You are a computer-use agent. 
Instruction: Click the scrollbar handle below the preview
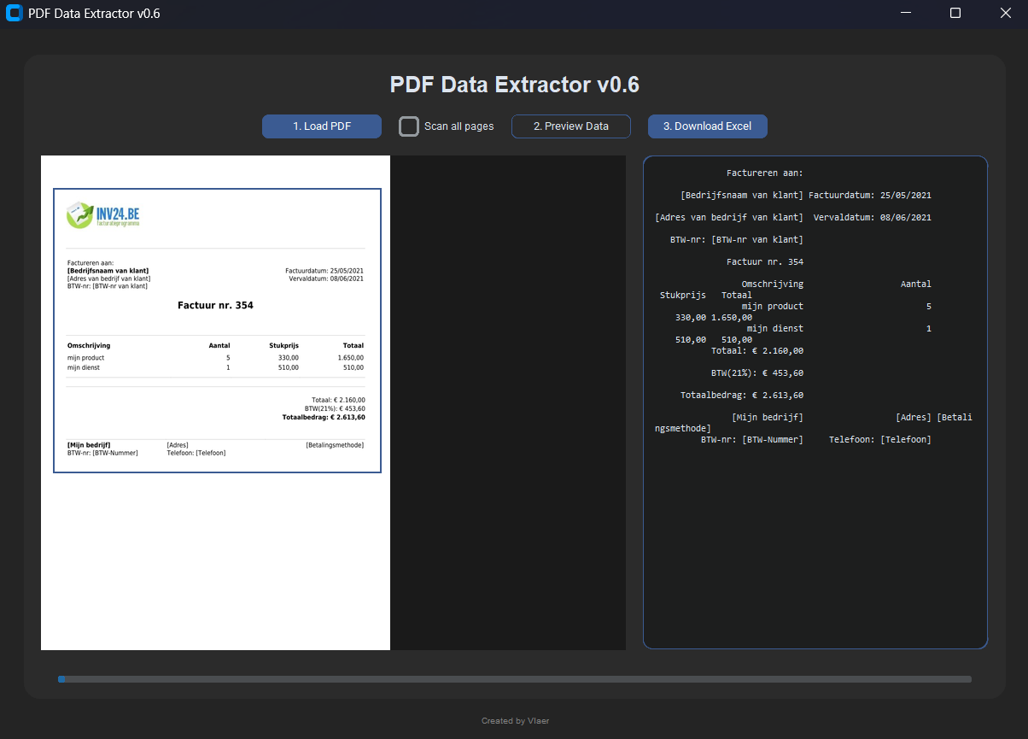(x=61, y=678)
